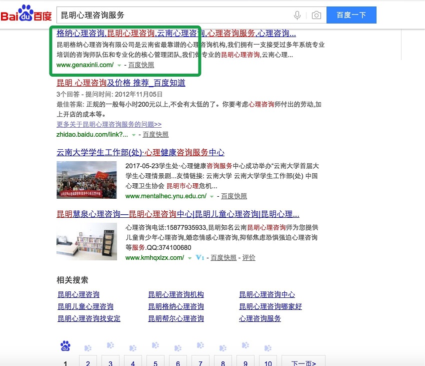This screenshot has height=366, width=425.
Task: Click 更多关于昆明心理咨询服务的问题 link
Action: (109, 124)
